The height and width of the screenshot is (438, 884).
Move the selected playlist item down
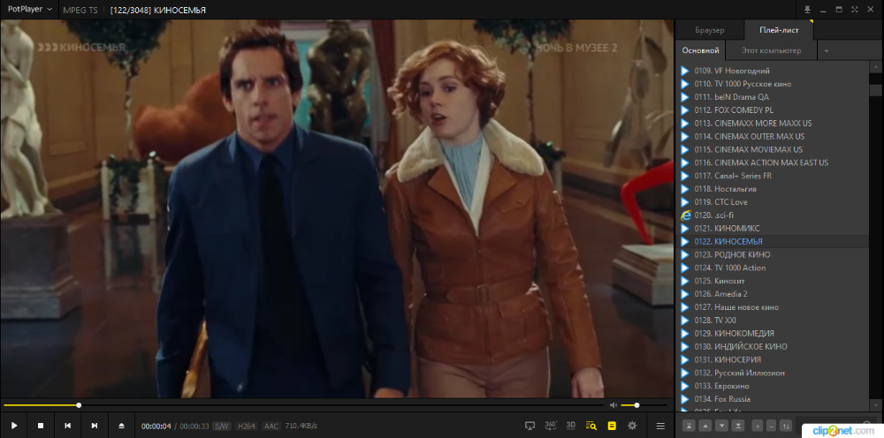coord(721,426)
